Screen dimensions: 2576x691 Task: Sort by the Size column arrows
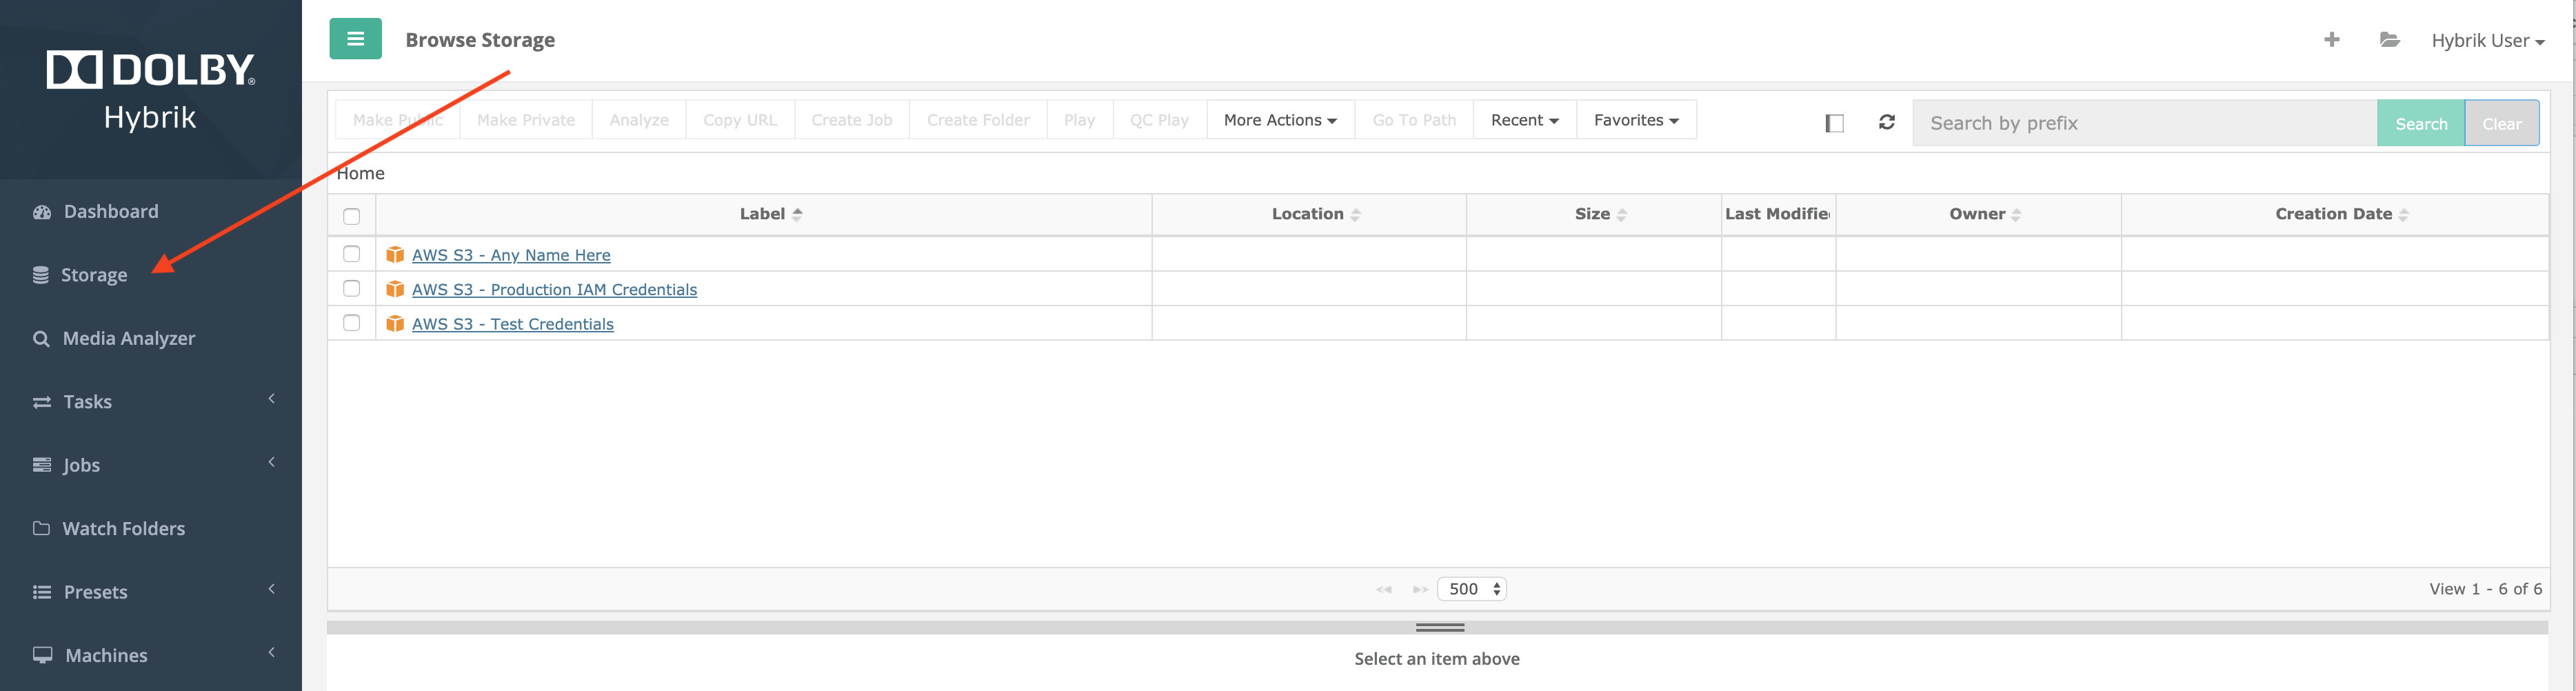point(1621,214)
